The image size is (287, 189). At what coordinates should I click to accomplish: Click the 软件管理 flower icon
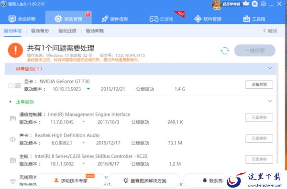(198, 19)
